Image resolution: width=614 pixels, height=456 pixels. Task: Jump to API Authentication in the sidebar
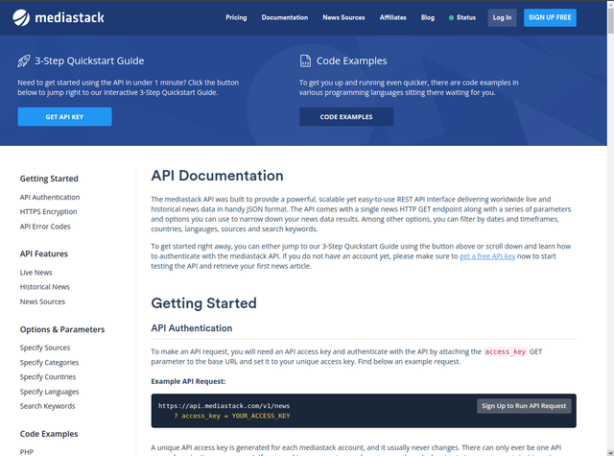coord(50,197)
